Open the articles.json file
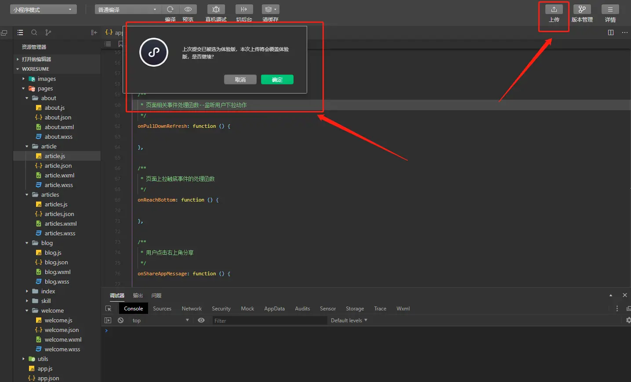 tap(59, 214)
